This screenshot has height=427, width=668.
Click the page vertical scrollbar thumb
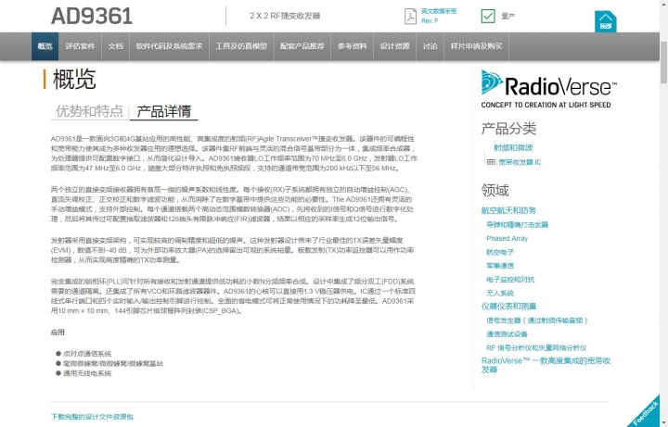click(663, 62)
